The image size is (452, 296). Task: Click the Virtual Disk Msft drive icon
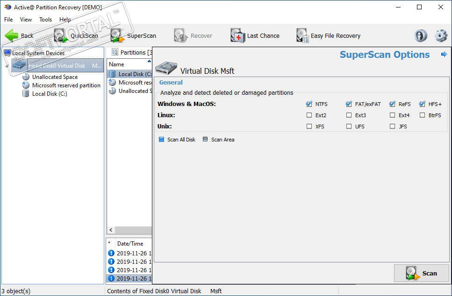tap(166, 68)
